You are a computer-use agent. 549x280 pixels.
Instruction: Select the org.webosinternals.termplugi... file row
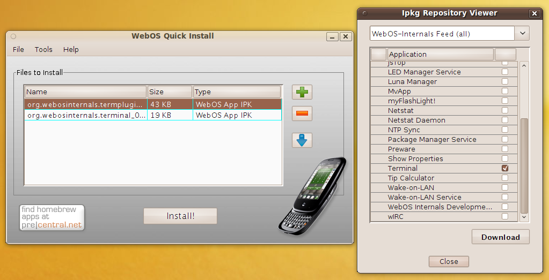pyautogui.click(x=153, y=104)
